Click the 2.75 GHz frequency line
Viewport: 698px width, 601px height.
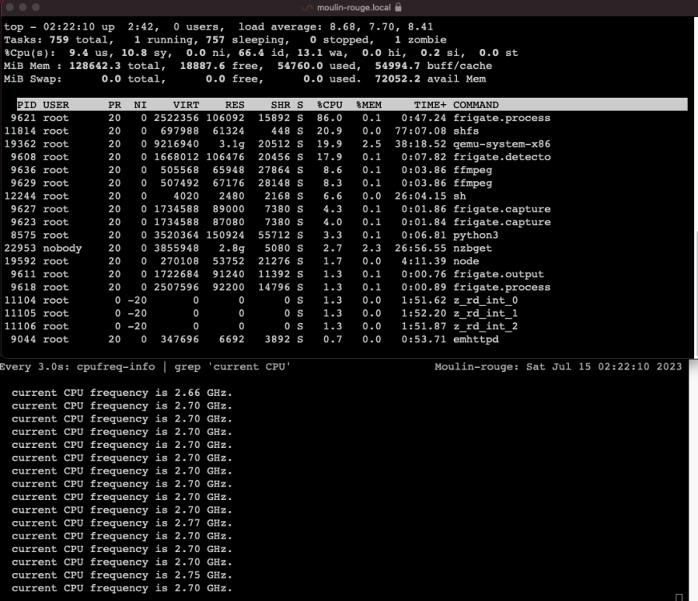point(122,575)
